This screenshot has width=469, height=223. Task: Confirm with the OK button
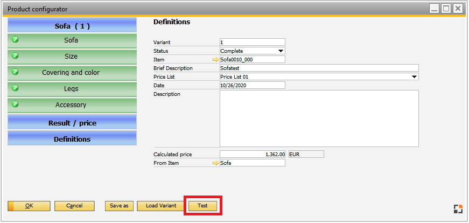(x=29, y=206)
